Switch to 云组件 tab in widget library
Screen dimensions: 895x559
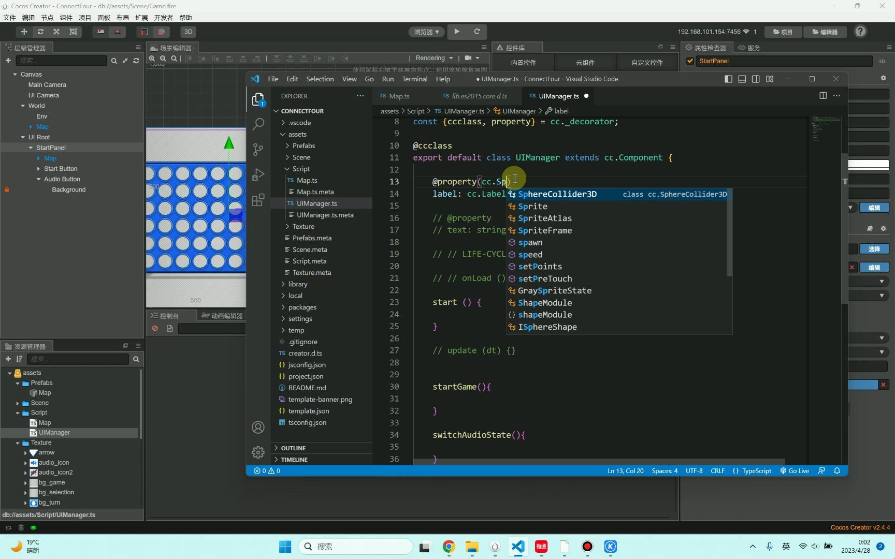pos(585,63)
